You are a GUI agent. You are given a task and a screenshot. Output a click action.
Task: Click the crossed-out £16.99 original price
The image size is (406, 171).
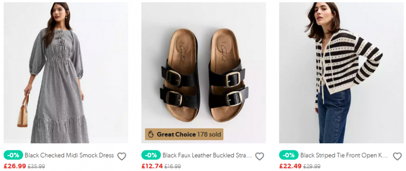(x=173, y=166)
